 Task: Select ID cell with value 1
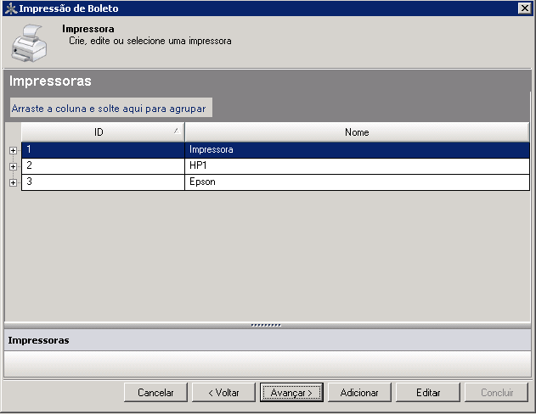103,150
